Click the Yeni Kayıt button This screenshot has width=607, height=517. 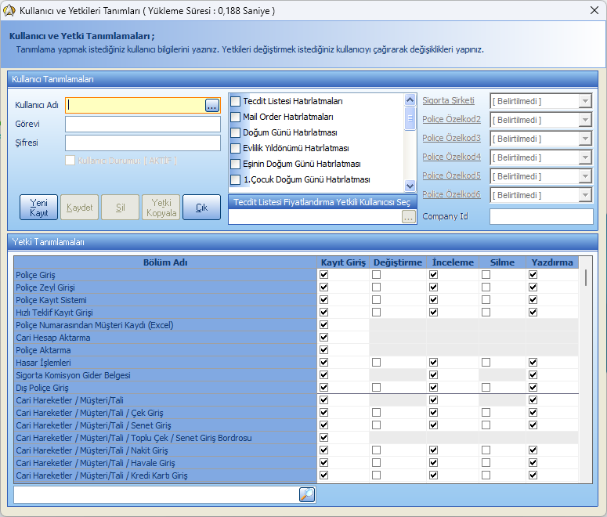(38, 208)
